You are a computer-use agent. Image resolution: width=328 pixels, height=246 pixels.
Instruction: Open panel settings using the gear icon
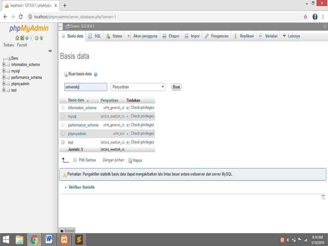(x=36, y=38)
